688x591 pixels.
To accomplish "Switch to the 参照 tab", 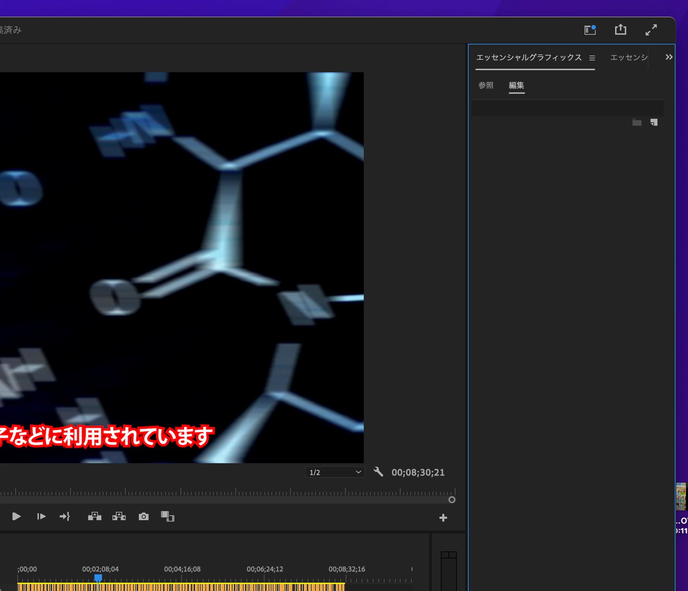I will (486, 85).
